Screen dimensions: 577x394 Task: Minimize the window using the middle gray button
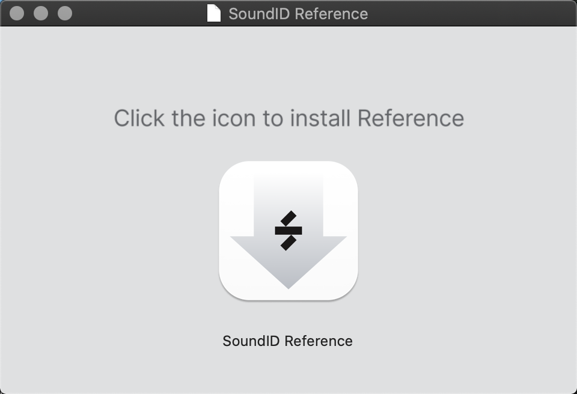41,13
